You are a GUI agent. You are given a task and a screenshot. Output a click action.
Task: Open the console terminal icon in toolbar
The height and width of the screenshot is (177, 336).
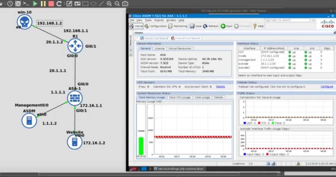(x=26, y=4)
